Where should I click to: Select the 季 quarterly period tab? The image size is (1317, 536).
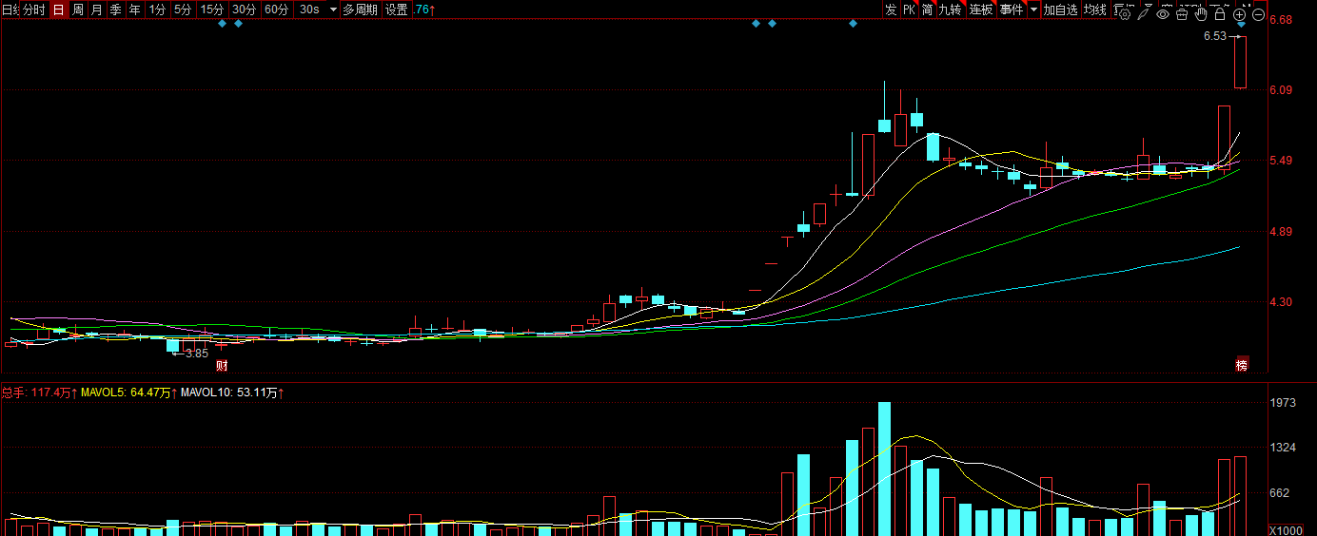tap(116, 10)
